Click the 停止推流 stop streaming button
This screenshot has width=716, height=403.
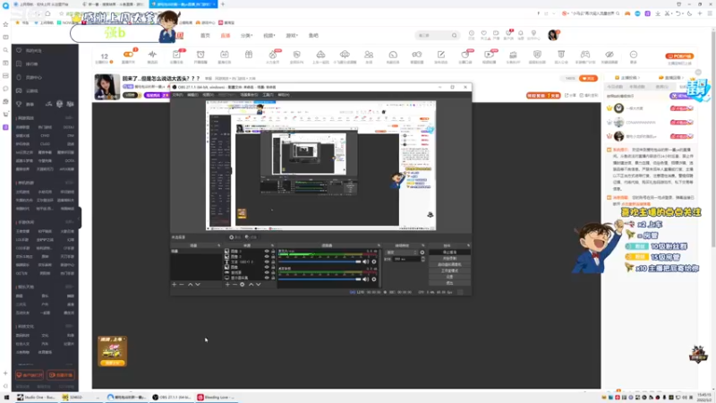coord(450,253)
